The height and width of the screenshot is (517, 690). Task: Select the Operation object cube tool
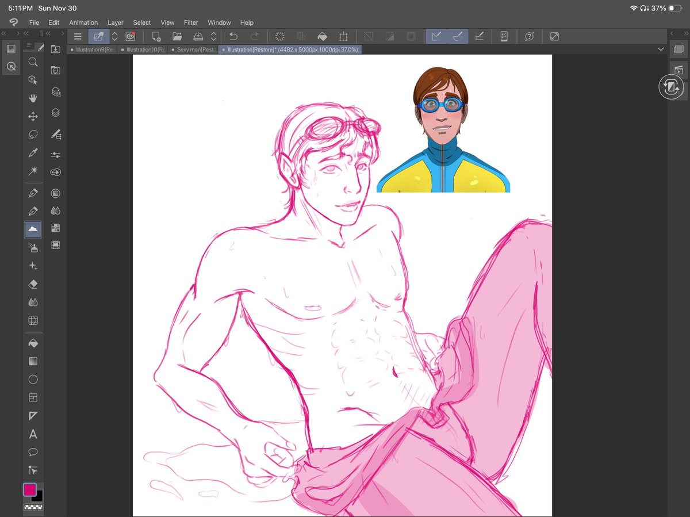(x=33, y=80)
